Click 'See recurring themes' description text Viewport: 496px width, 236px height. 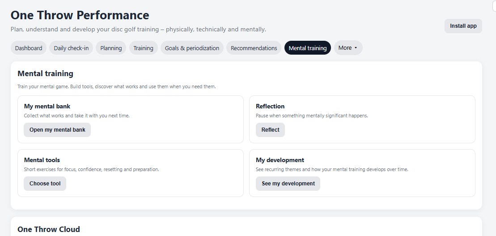[332, 169]
